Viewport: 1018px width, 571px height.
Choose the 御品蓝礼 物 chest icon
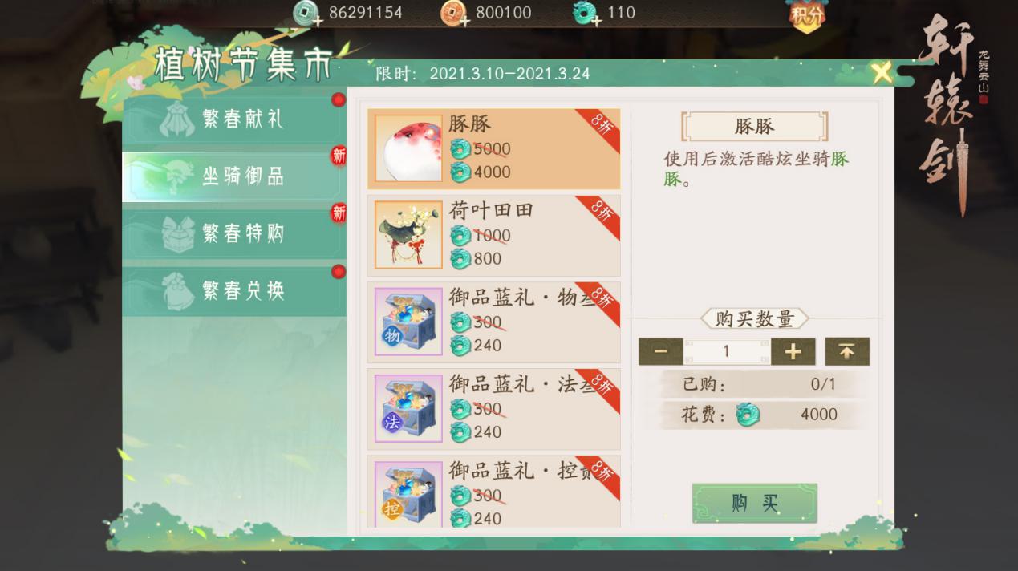point(408,322)
